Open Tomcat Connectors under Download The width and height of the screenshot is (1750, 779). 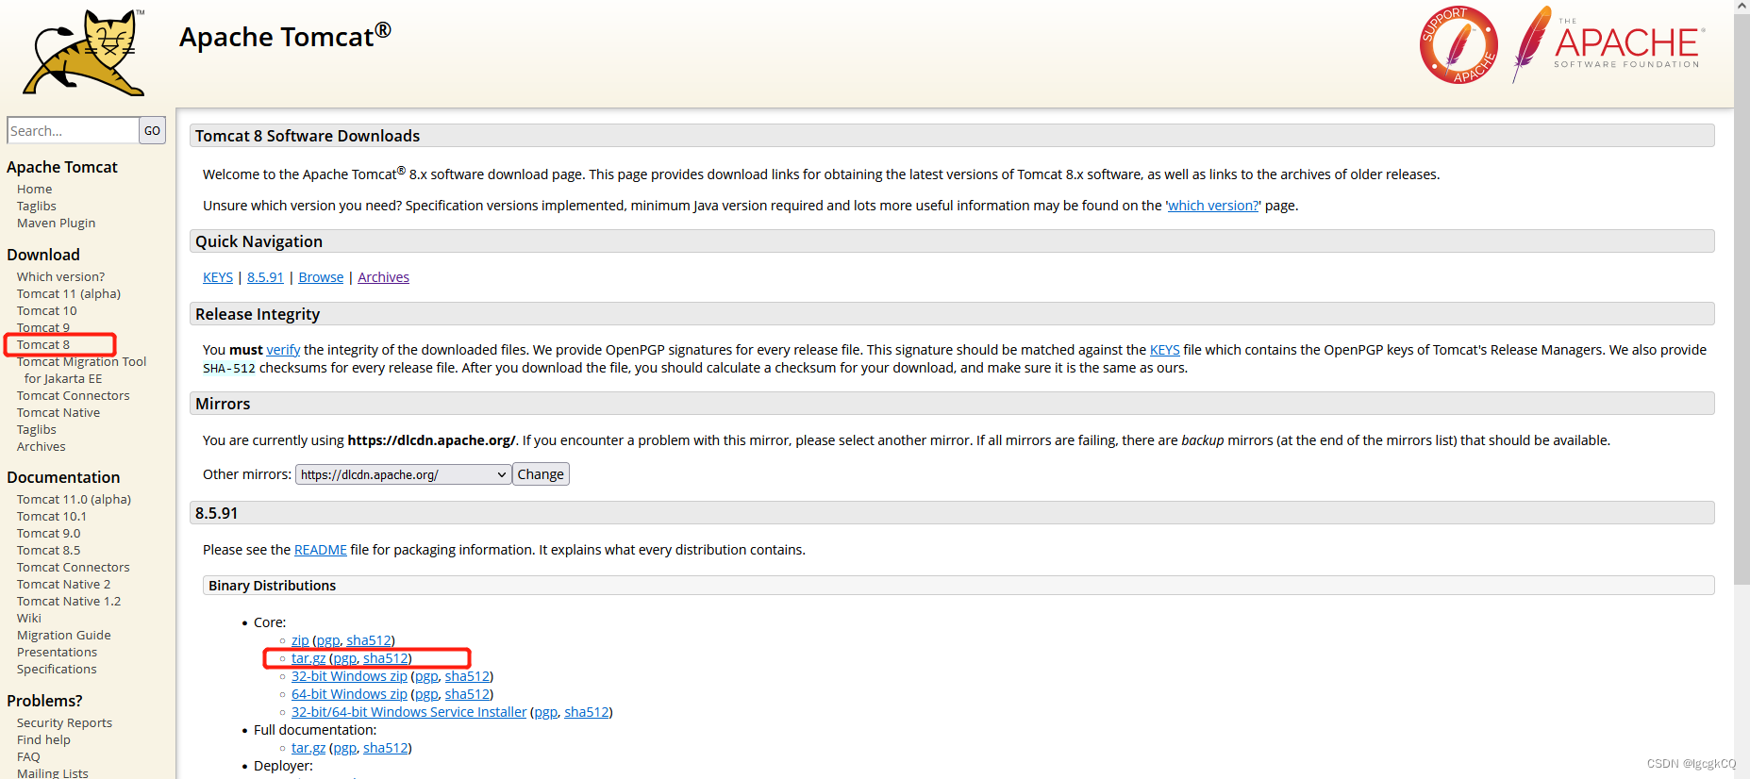73,395
